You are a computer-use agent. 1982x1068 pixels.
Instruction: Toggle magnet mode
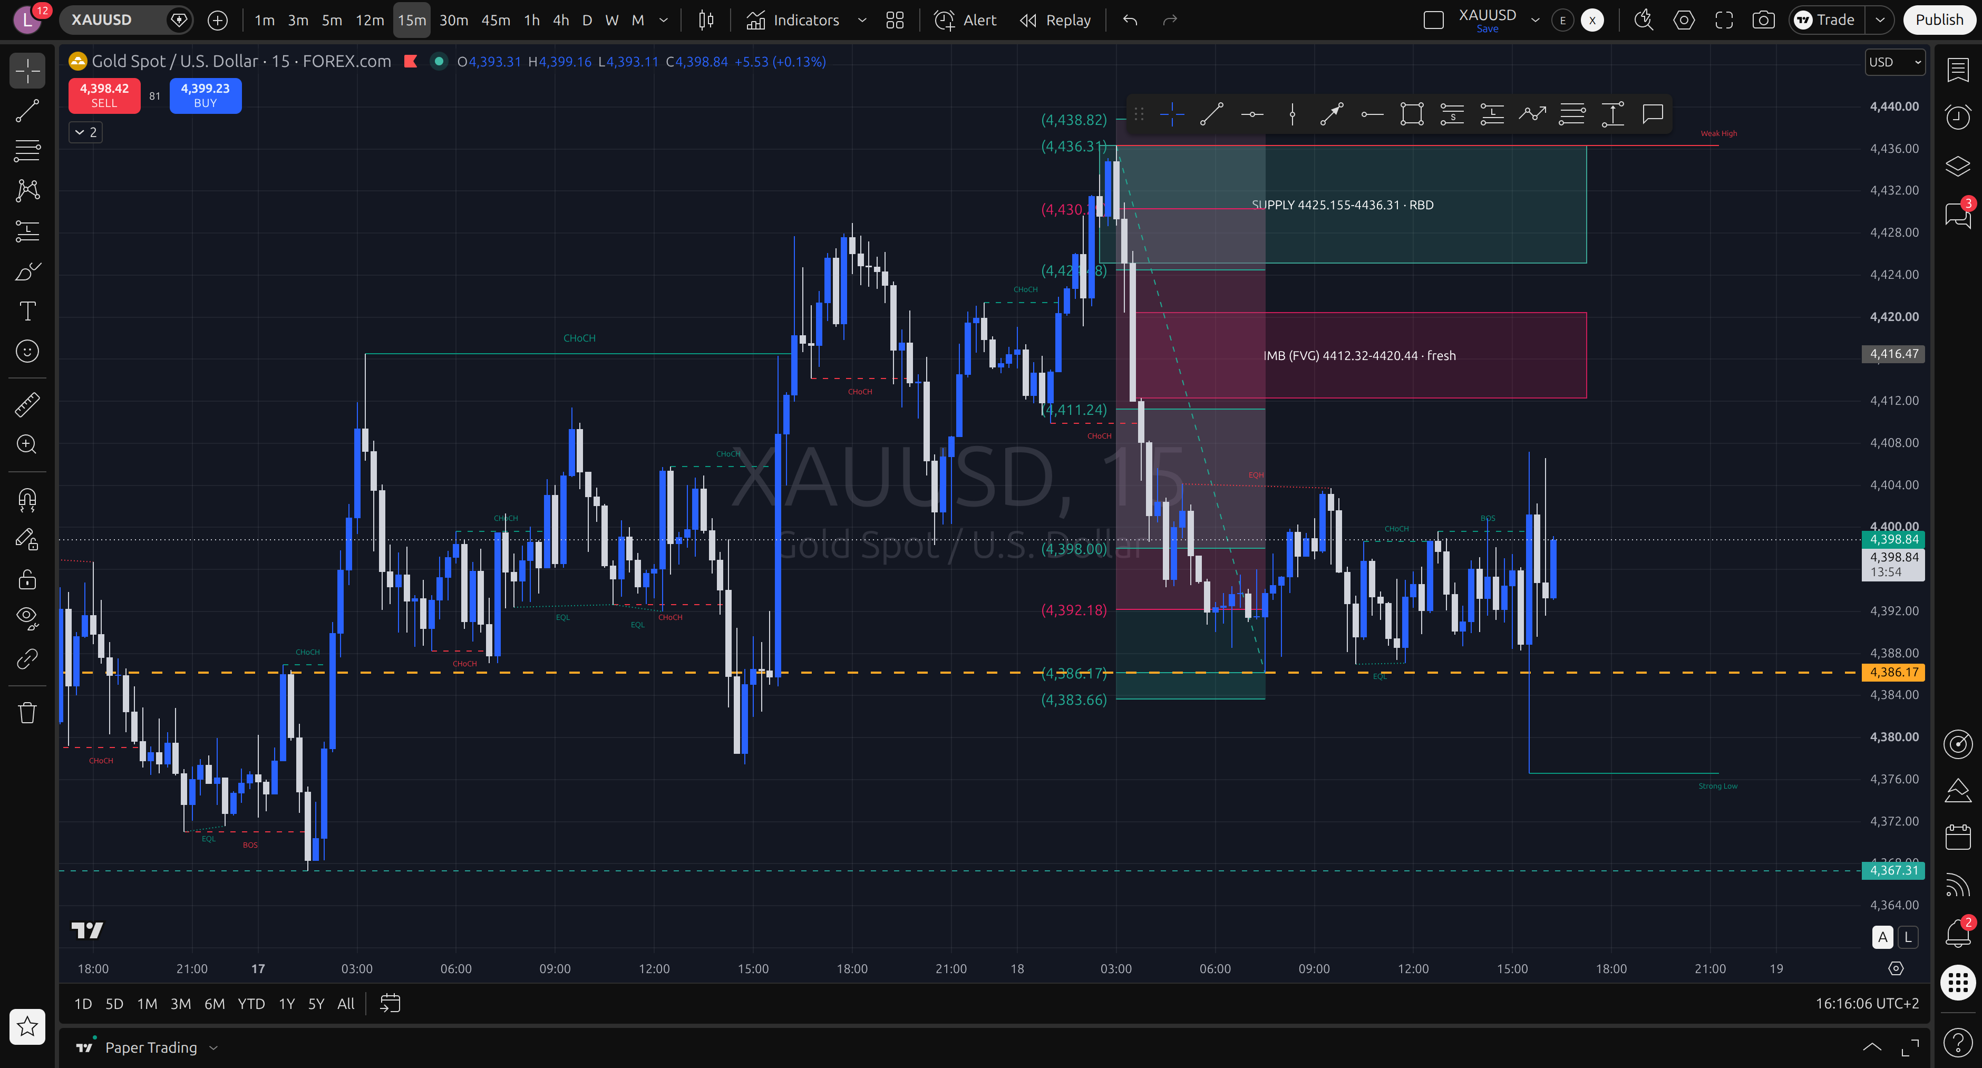tap(28, 500)
